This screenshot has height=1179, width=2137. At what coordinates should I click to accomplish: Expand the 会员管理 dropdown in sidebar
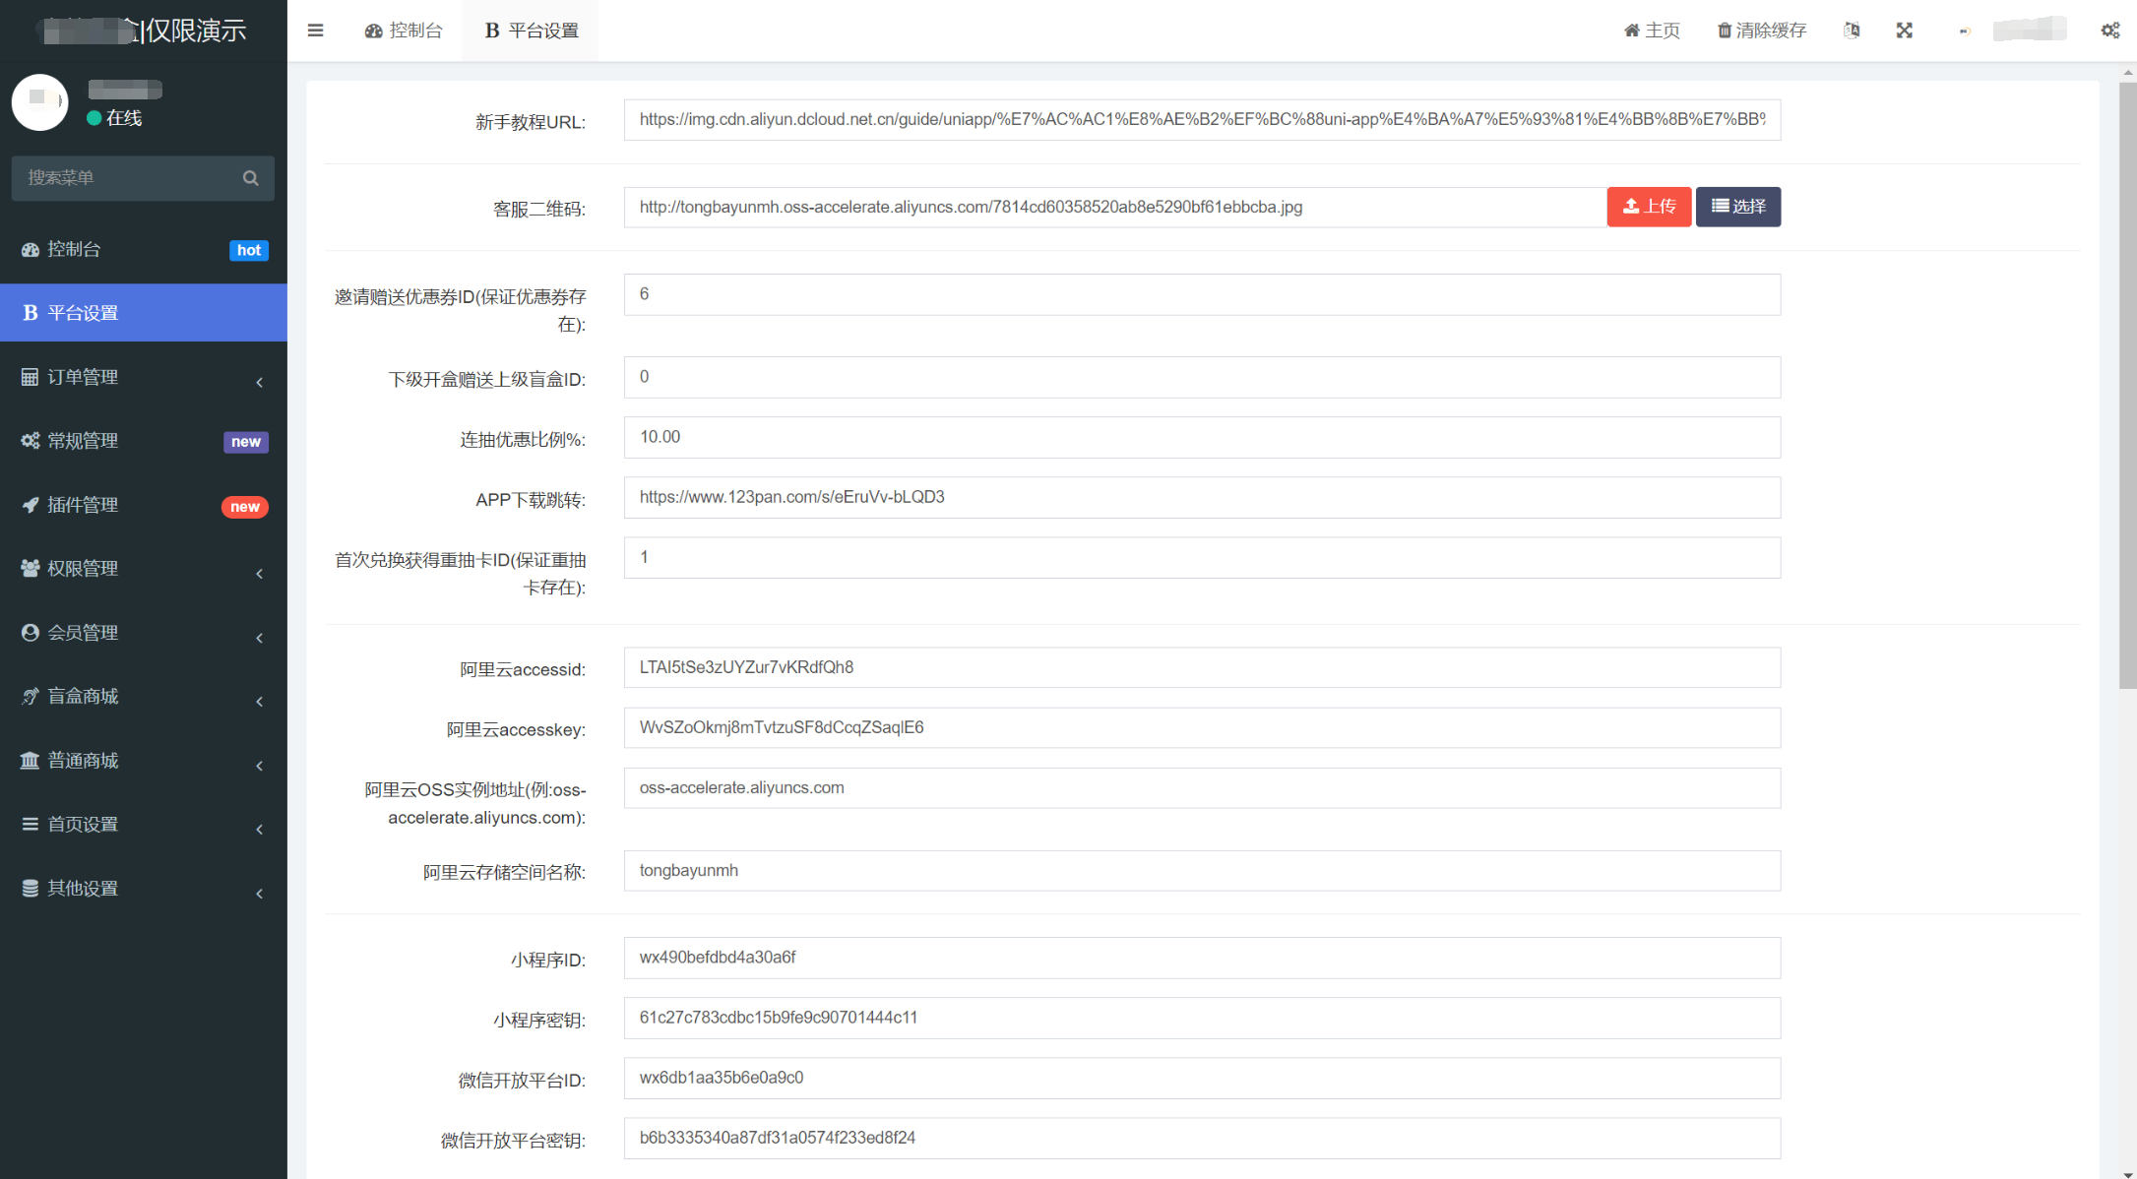(143, 632)
